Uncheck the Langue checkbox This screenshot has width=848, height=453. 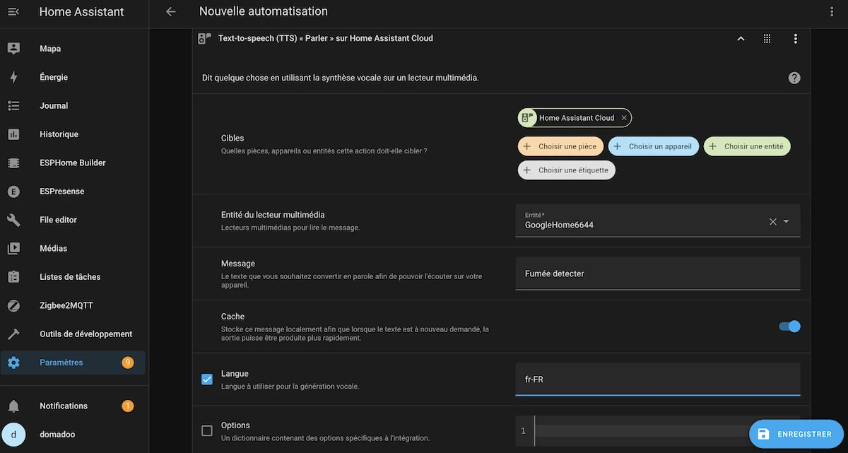(x=206, y=379)
